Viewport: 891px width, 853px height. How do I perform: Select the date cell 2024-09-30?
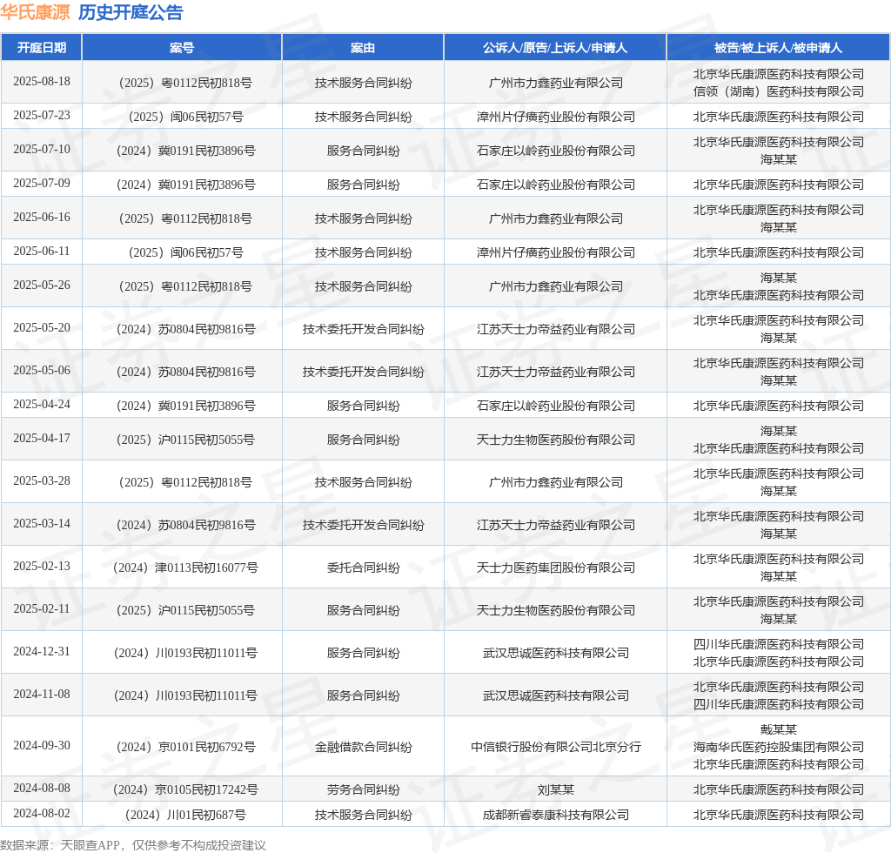coord(42,746)
